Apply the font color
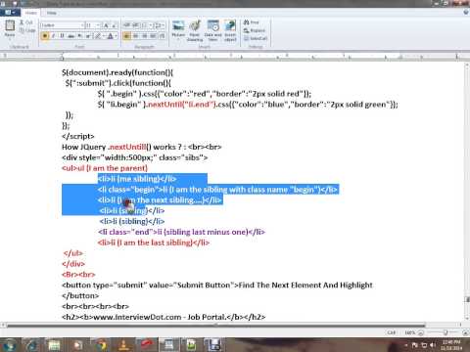Viewport: 470px width, 352px height. (x=111, y=36)
